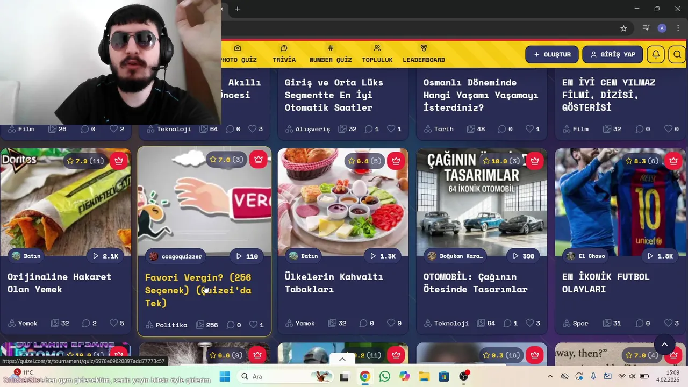The image size is (688, 387).
Task: Click the Oluştur button
Action: tap(552, 54)
